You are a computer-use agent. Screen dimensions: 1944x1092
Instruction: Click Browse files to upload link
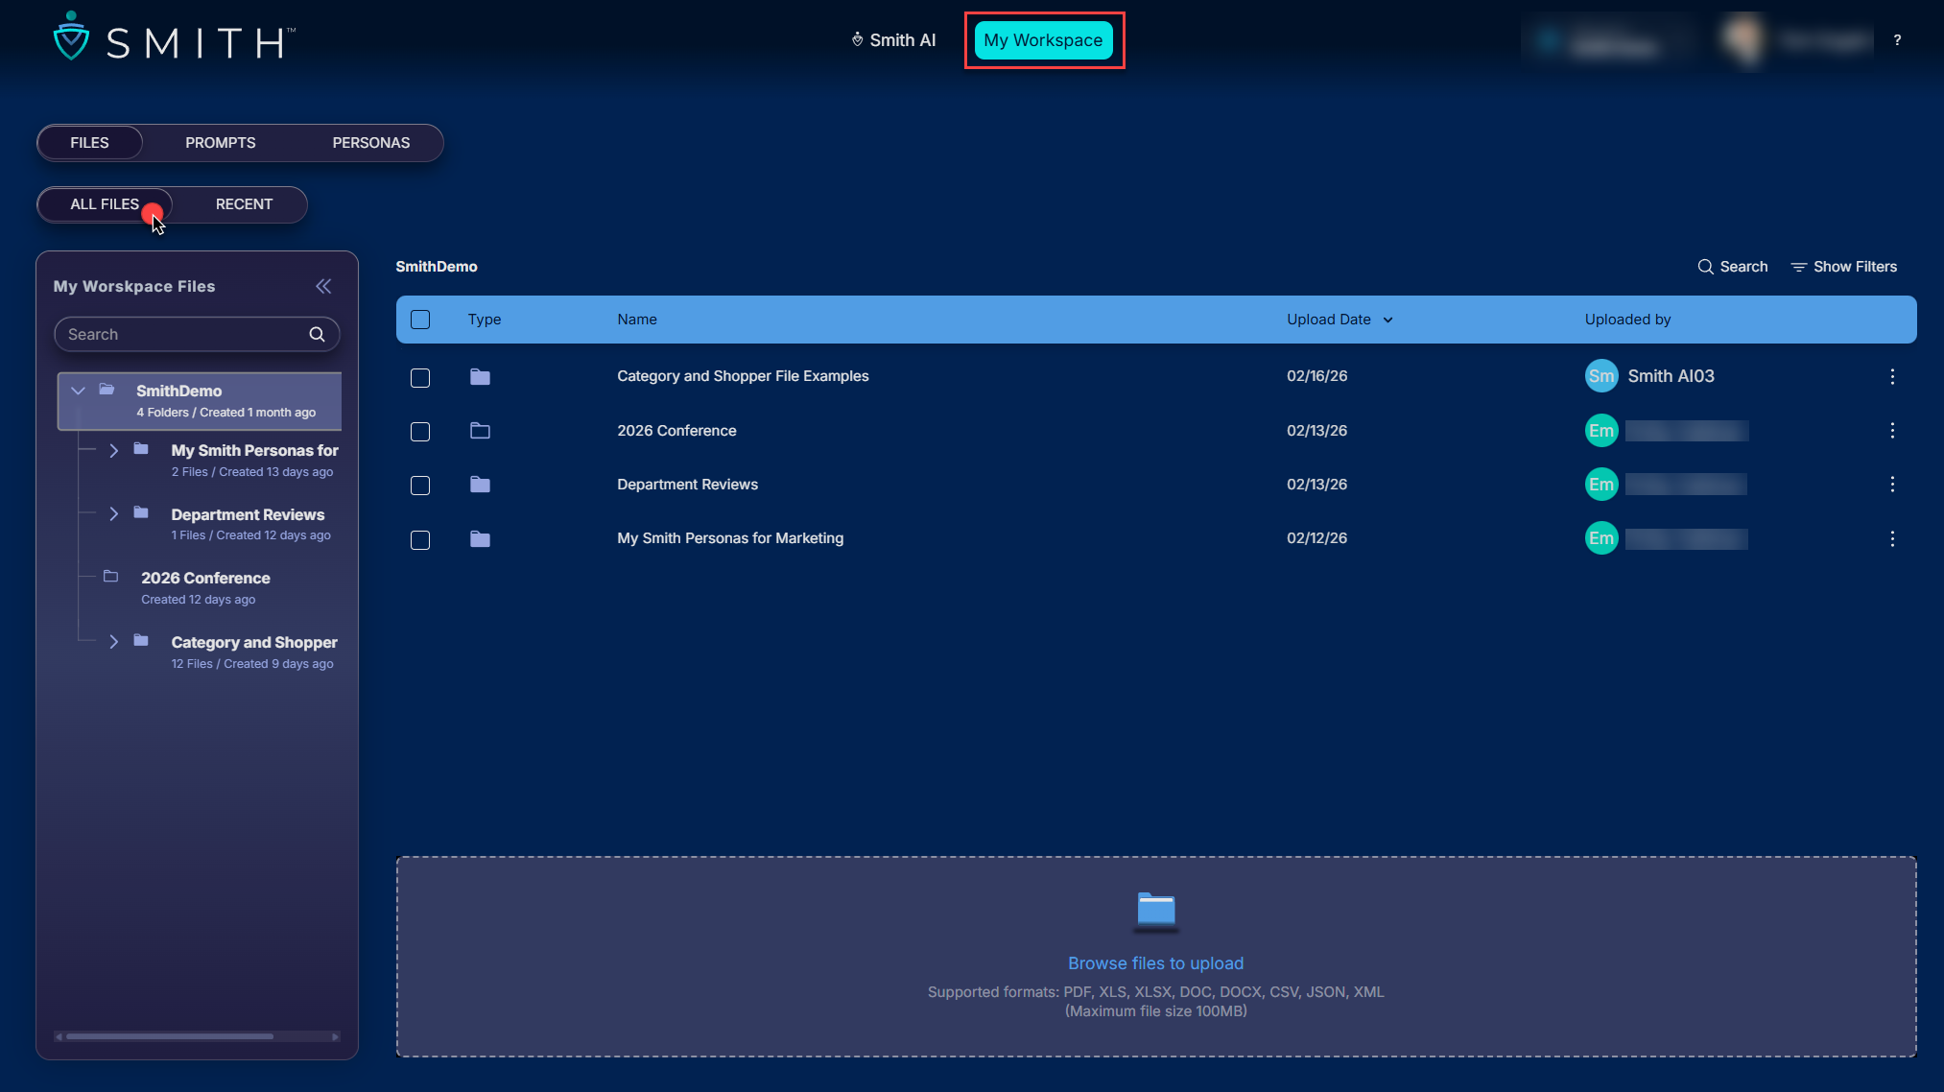1155,962
